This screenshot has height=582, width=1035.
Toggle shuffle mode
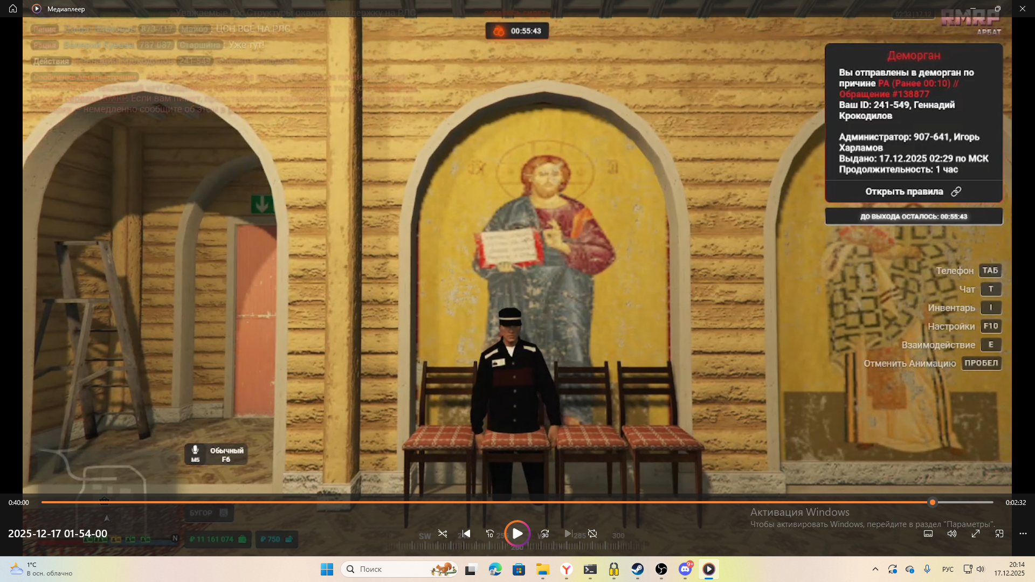coord(443,533)
